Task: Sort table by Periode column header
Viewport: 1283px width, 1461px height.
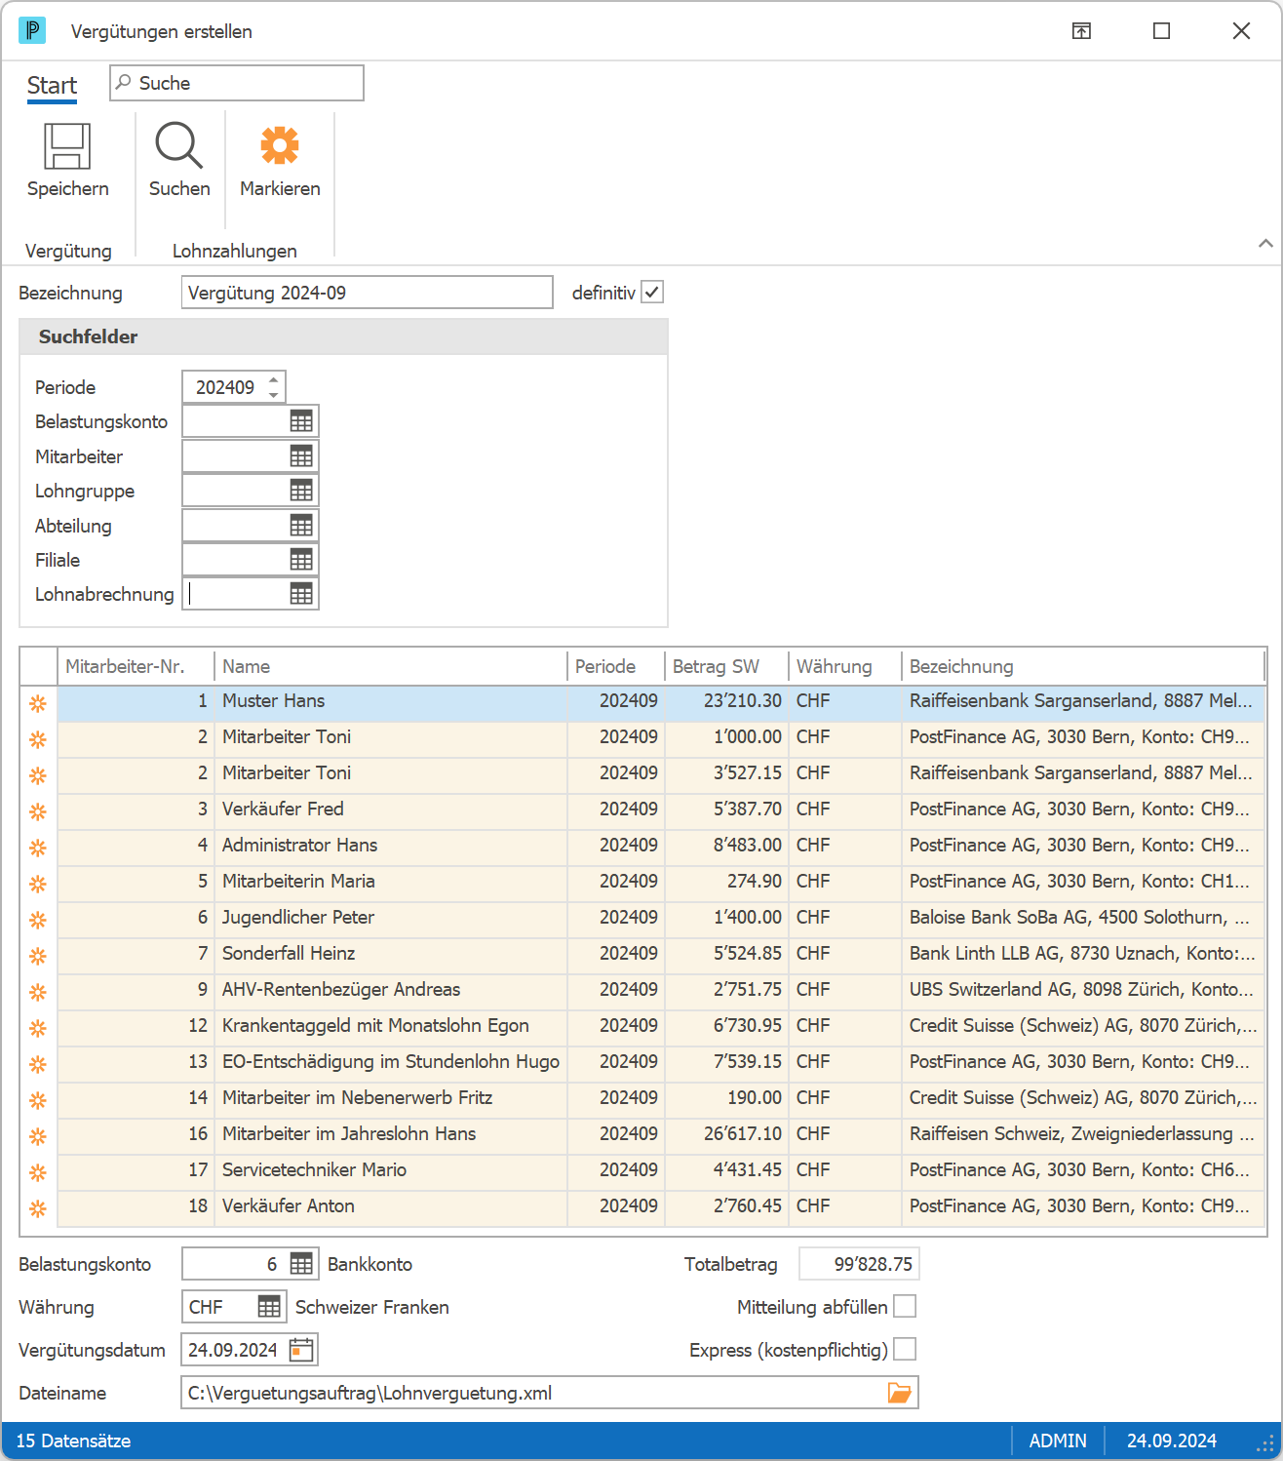Action: 615,666
